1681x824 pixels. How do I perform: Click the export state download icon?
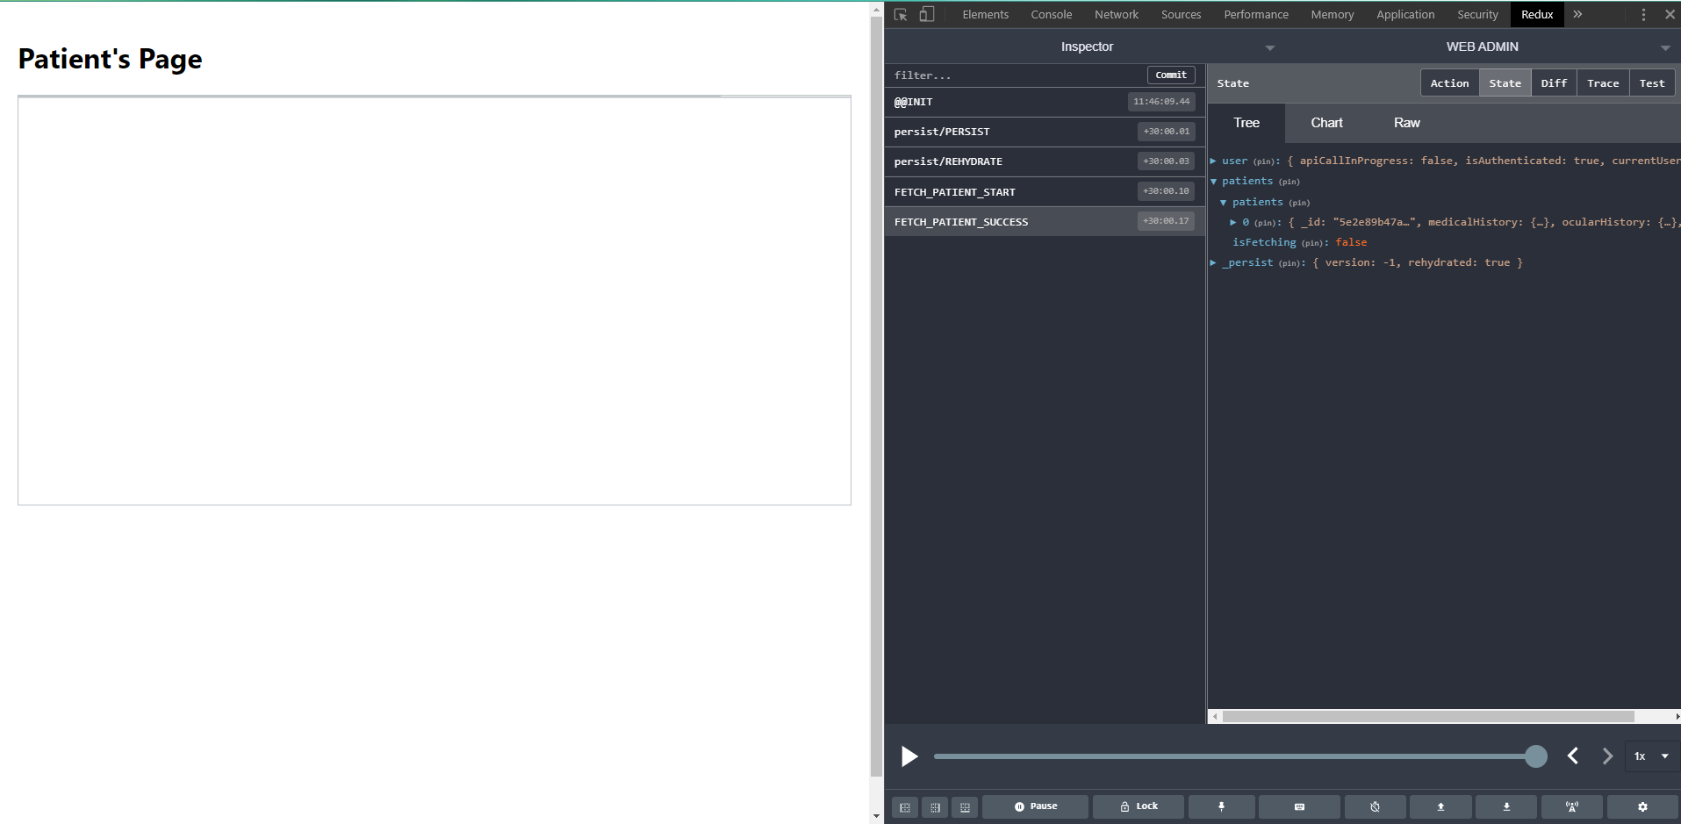[1506, 807]
